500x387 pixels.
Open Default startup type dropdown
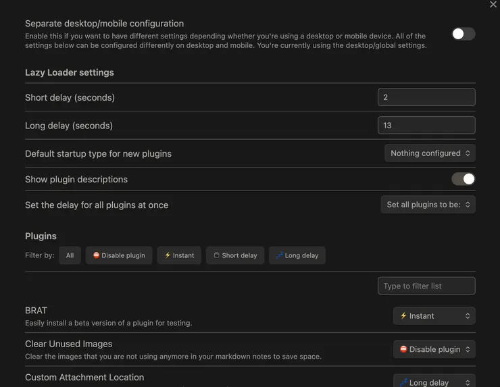[x=430, y=153]
